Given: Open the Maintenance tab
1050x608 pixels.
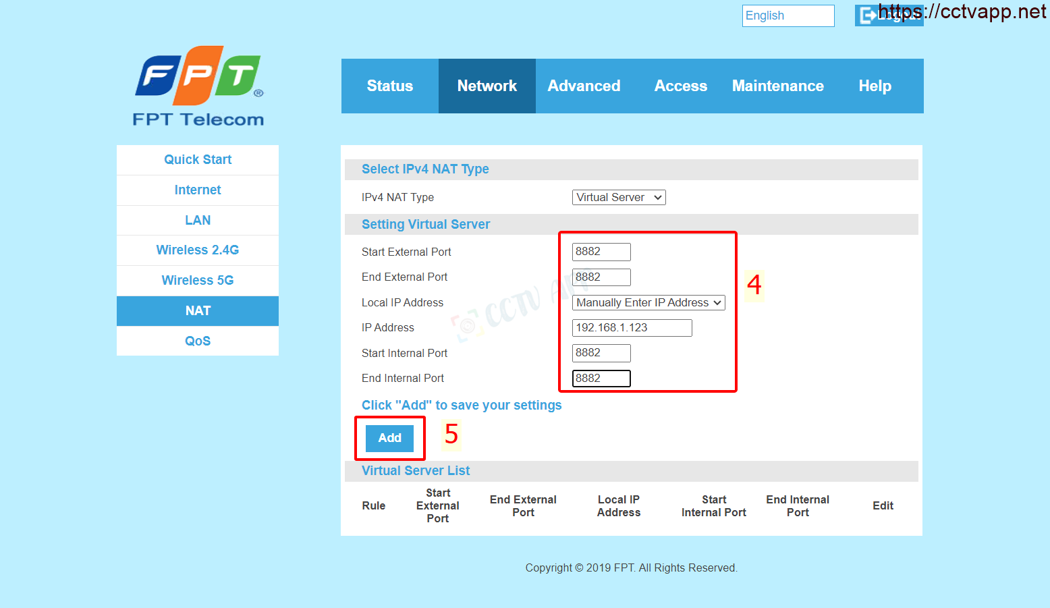Looking at the screenshot, I should click(777, 86).
